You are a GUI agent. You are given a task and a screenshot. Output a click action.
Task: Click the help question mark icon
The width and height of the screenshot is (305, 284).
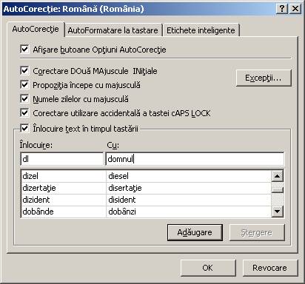coord(282,9)
